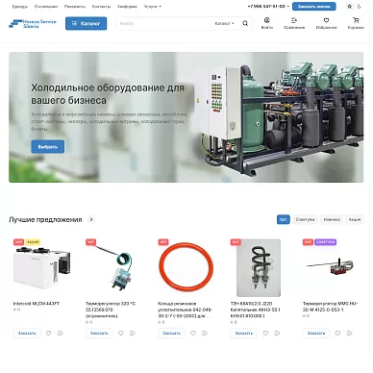Open the Войти account icon
The width and height of the screenshot is (373, 373).
point(266,23)
